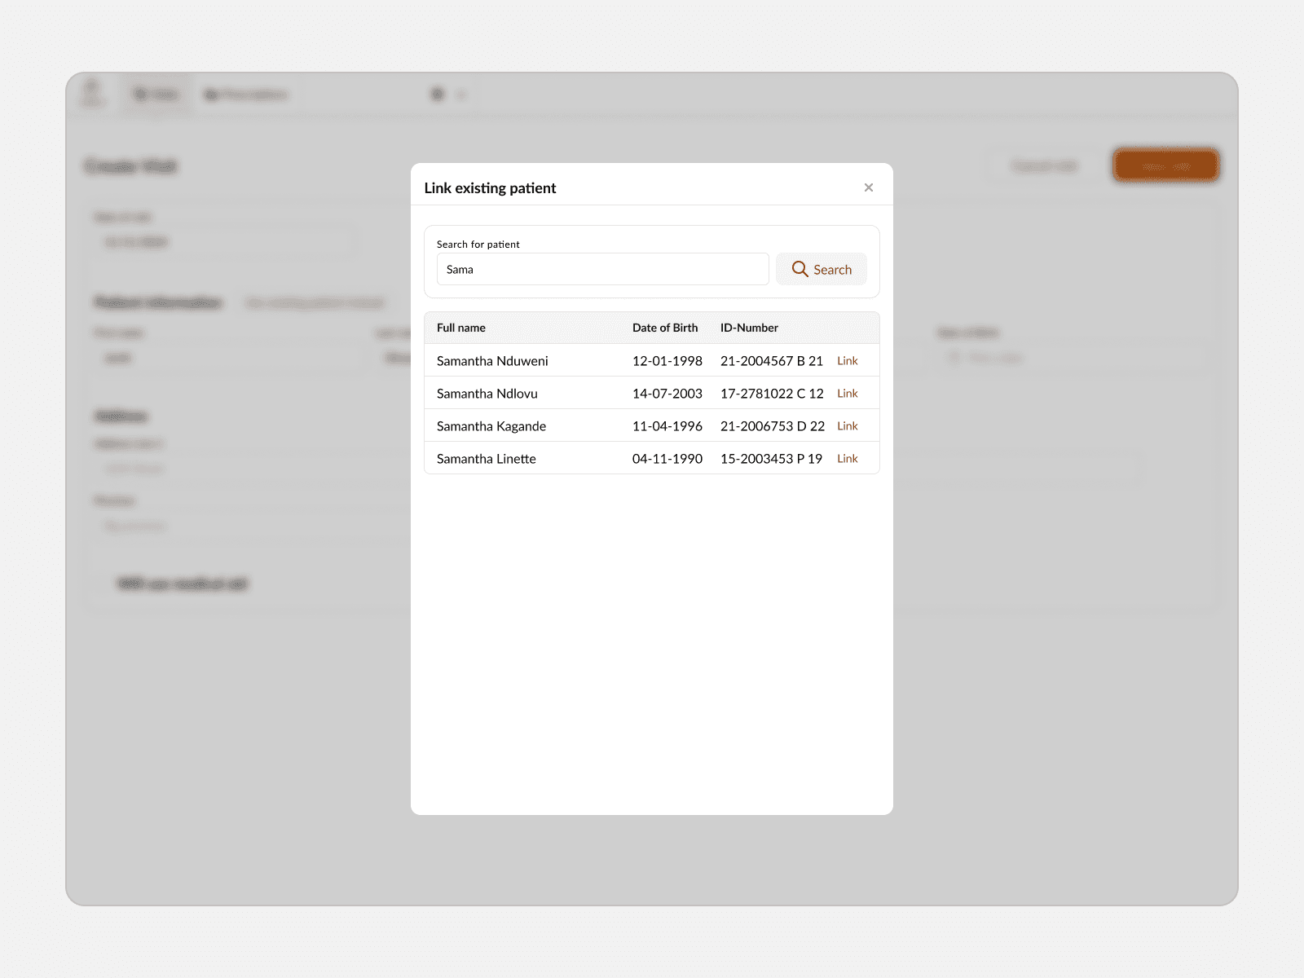
Task: Sort by the ID-Number column header
Action: (750, 328)
